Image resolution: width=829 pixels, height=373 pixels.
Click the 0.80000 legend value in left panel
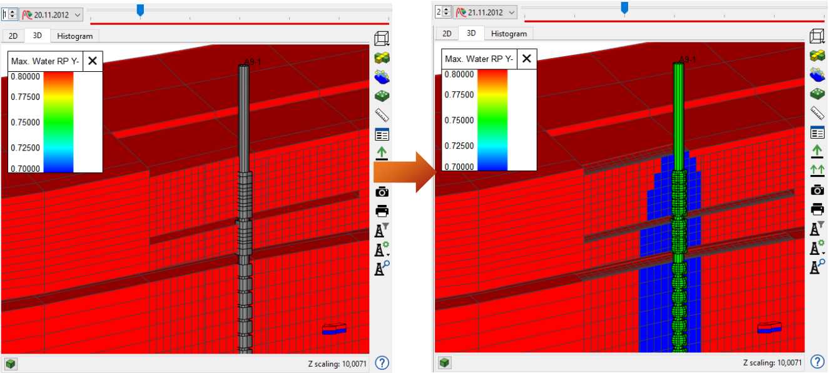[25, 76]
